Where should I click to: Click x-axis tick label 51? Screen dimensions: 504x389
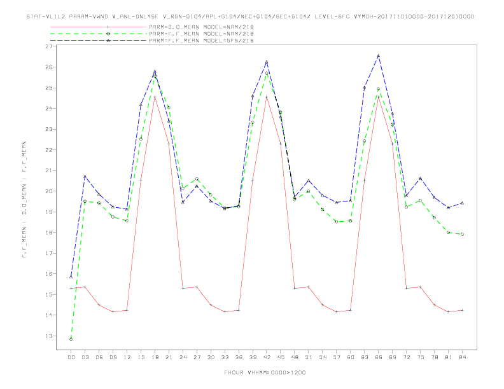[x=309, y=357]
